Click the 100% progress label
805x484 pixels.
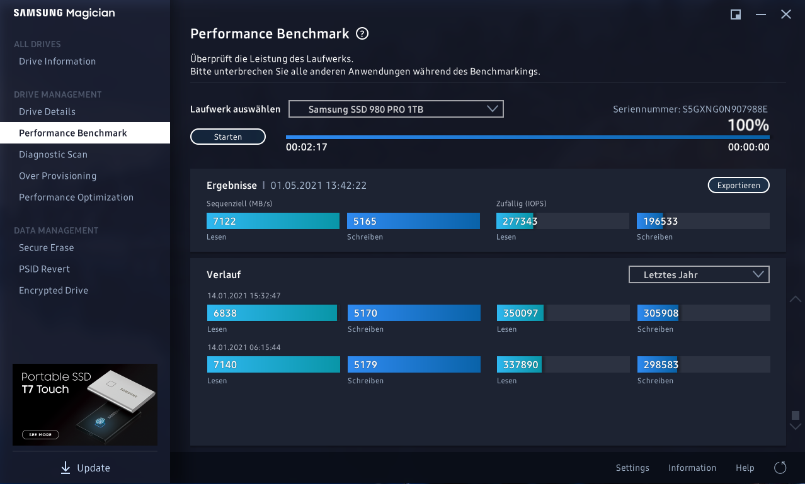click(x=748, y=125)
